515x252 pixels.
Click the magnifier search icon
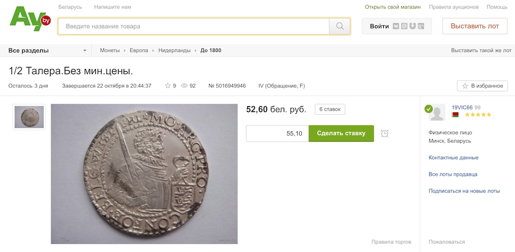click(x=339, y=26)
